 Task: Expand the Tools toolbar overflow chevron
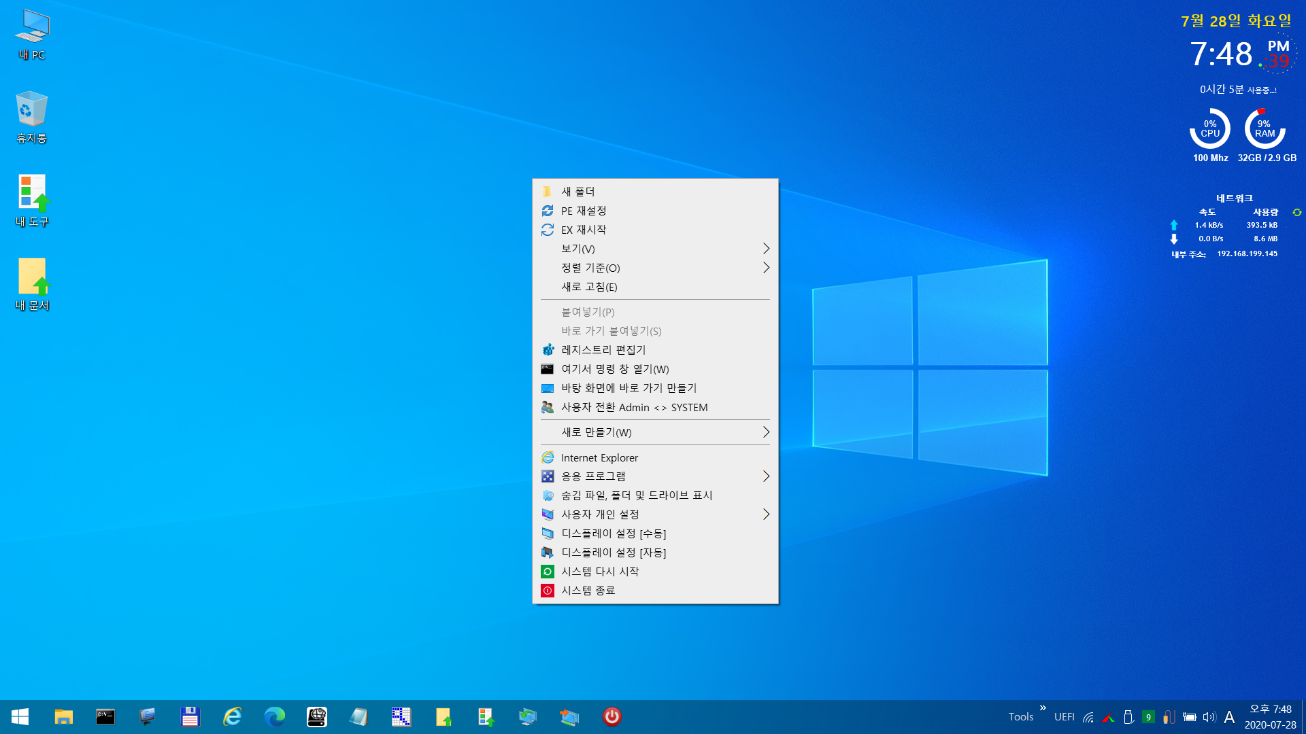click(1043, 708)
